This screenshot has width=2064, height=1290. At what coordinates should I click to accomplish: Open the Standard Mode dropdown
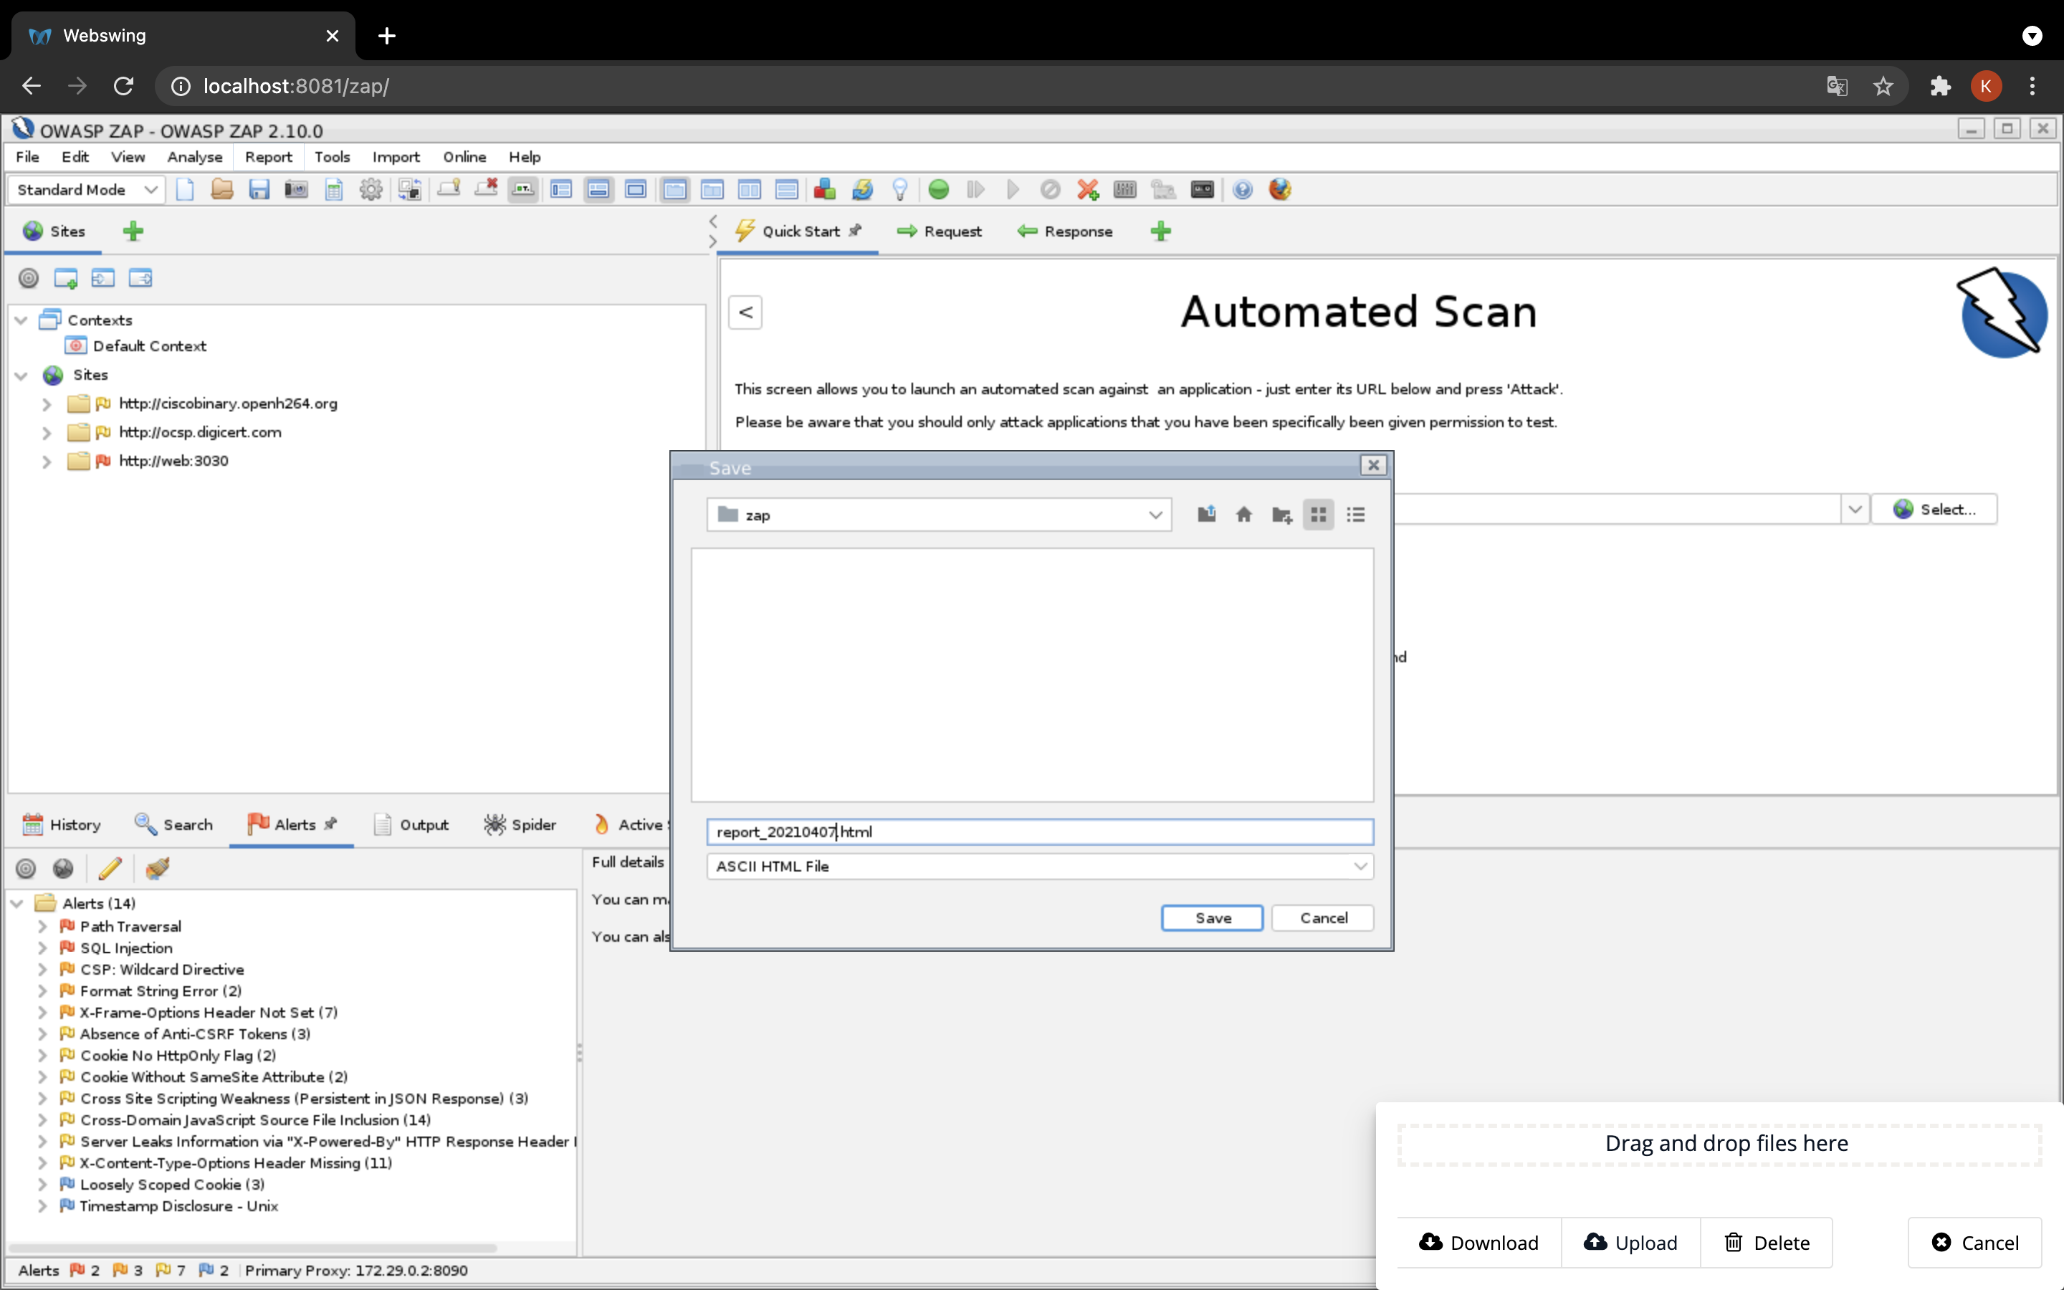click(85, 189)
